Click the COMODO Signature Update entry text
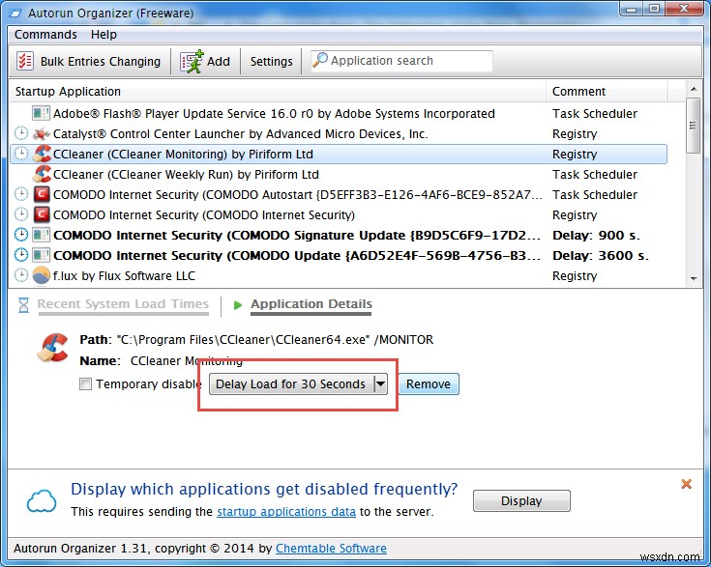711x567 pixels. point(297,236)
